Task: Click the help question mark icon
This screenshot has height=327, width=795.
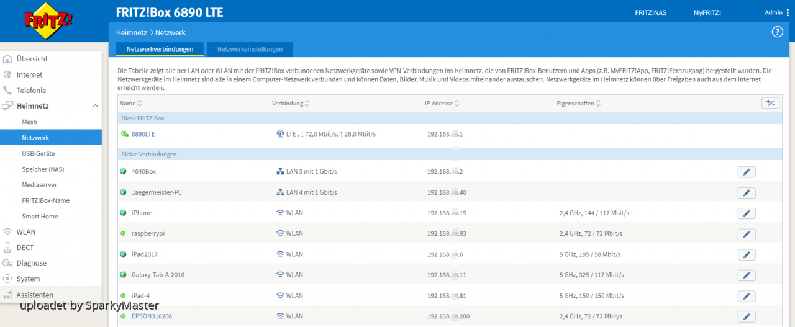Action: [x=777, y=32]
